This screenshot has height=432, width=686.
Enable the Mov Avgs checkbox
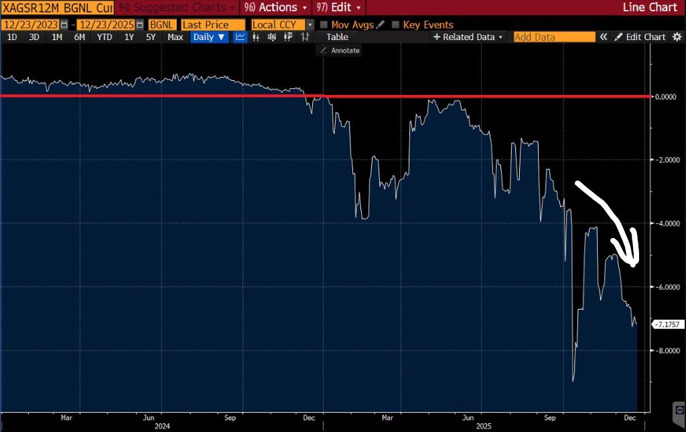tap(324, 25)
